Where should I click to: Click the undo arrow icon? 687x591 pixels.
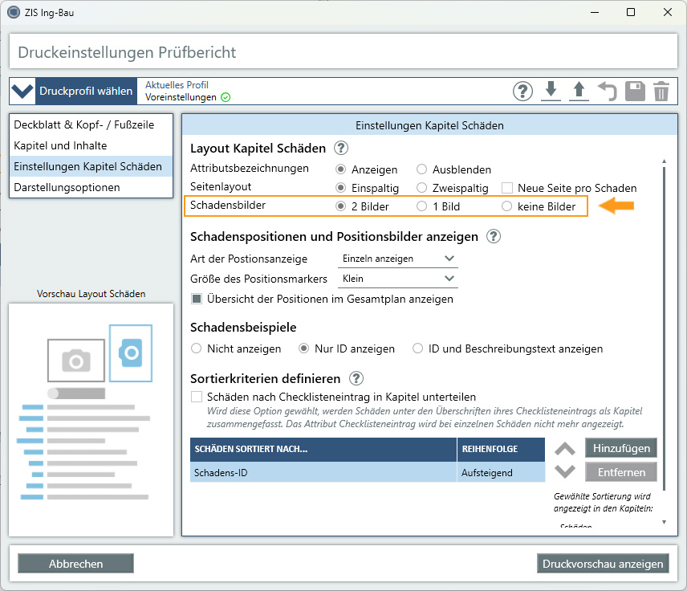(x=607, y=91)
